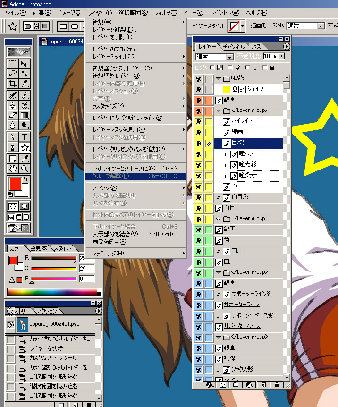Screen dimensions: 338x407
Task: Select the Hand tool
Action: point(12,169)
